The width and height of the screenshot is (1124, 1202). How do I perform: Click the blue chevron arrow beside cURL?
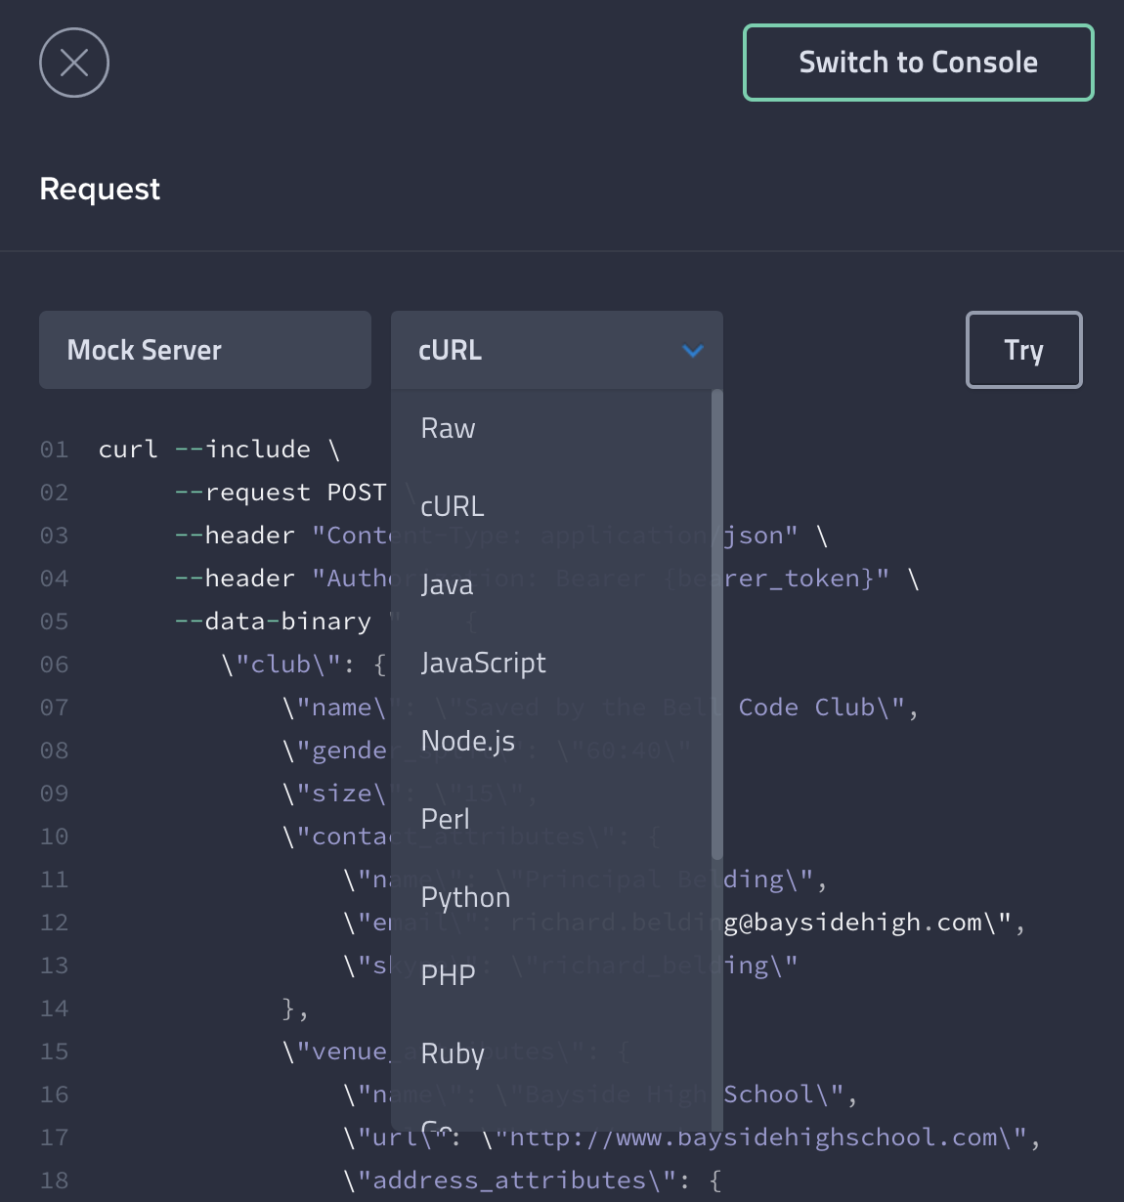pyautogui.click(x=693, y=351)
